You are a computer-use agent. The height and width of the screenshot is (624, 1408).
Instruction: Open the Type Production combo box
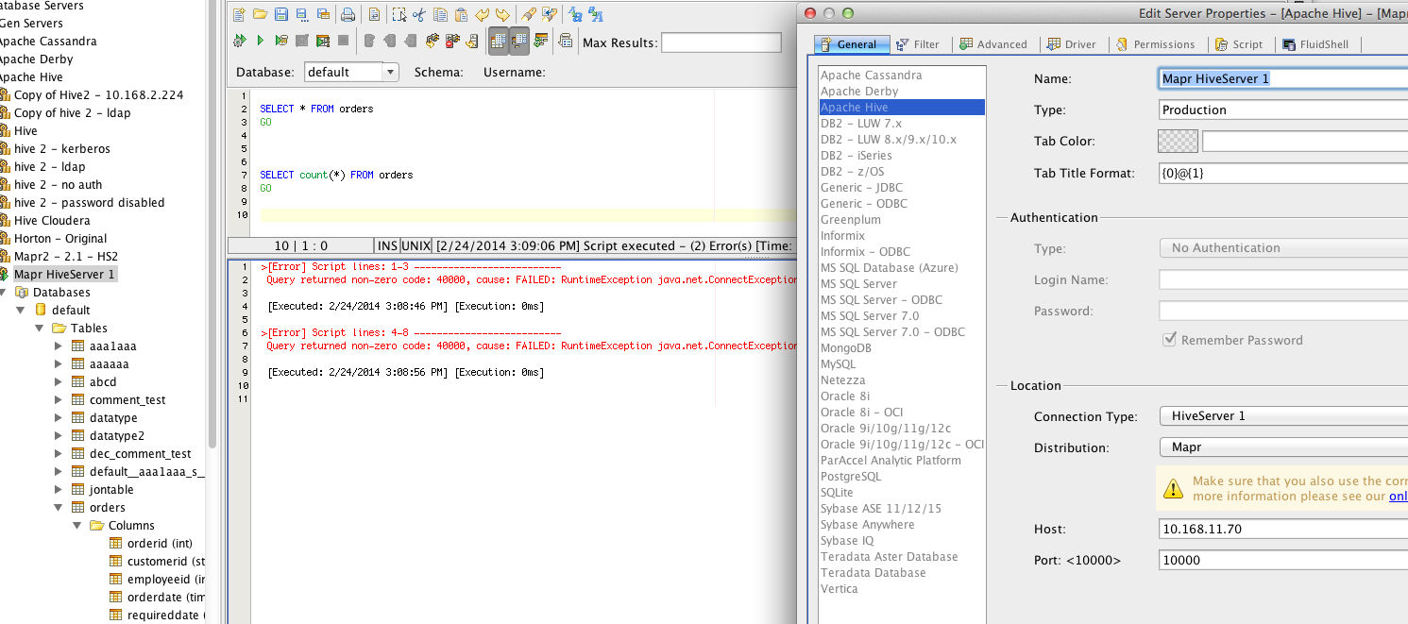click(x=1283, y=110)
